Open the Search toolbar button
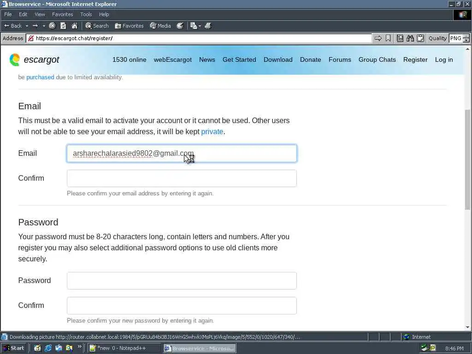The image size is (472, 354). click(97, 26)
